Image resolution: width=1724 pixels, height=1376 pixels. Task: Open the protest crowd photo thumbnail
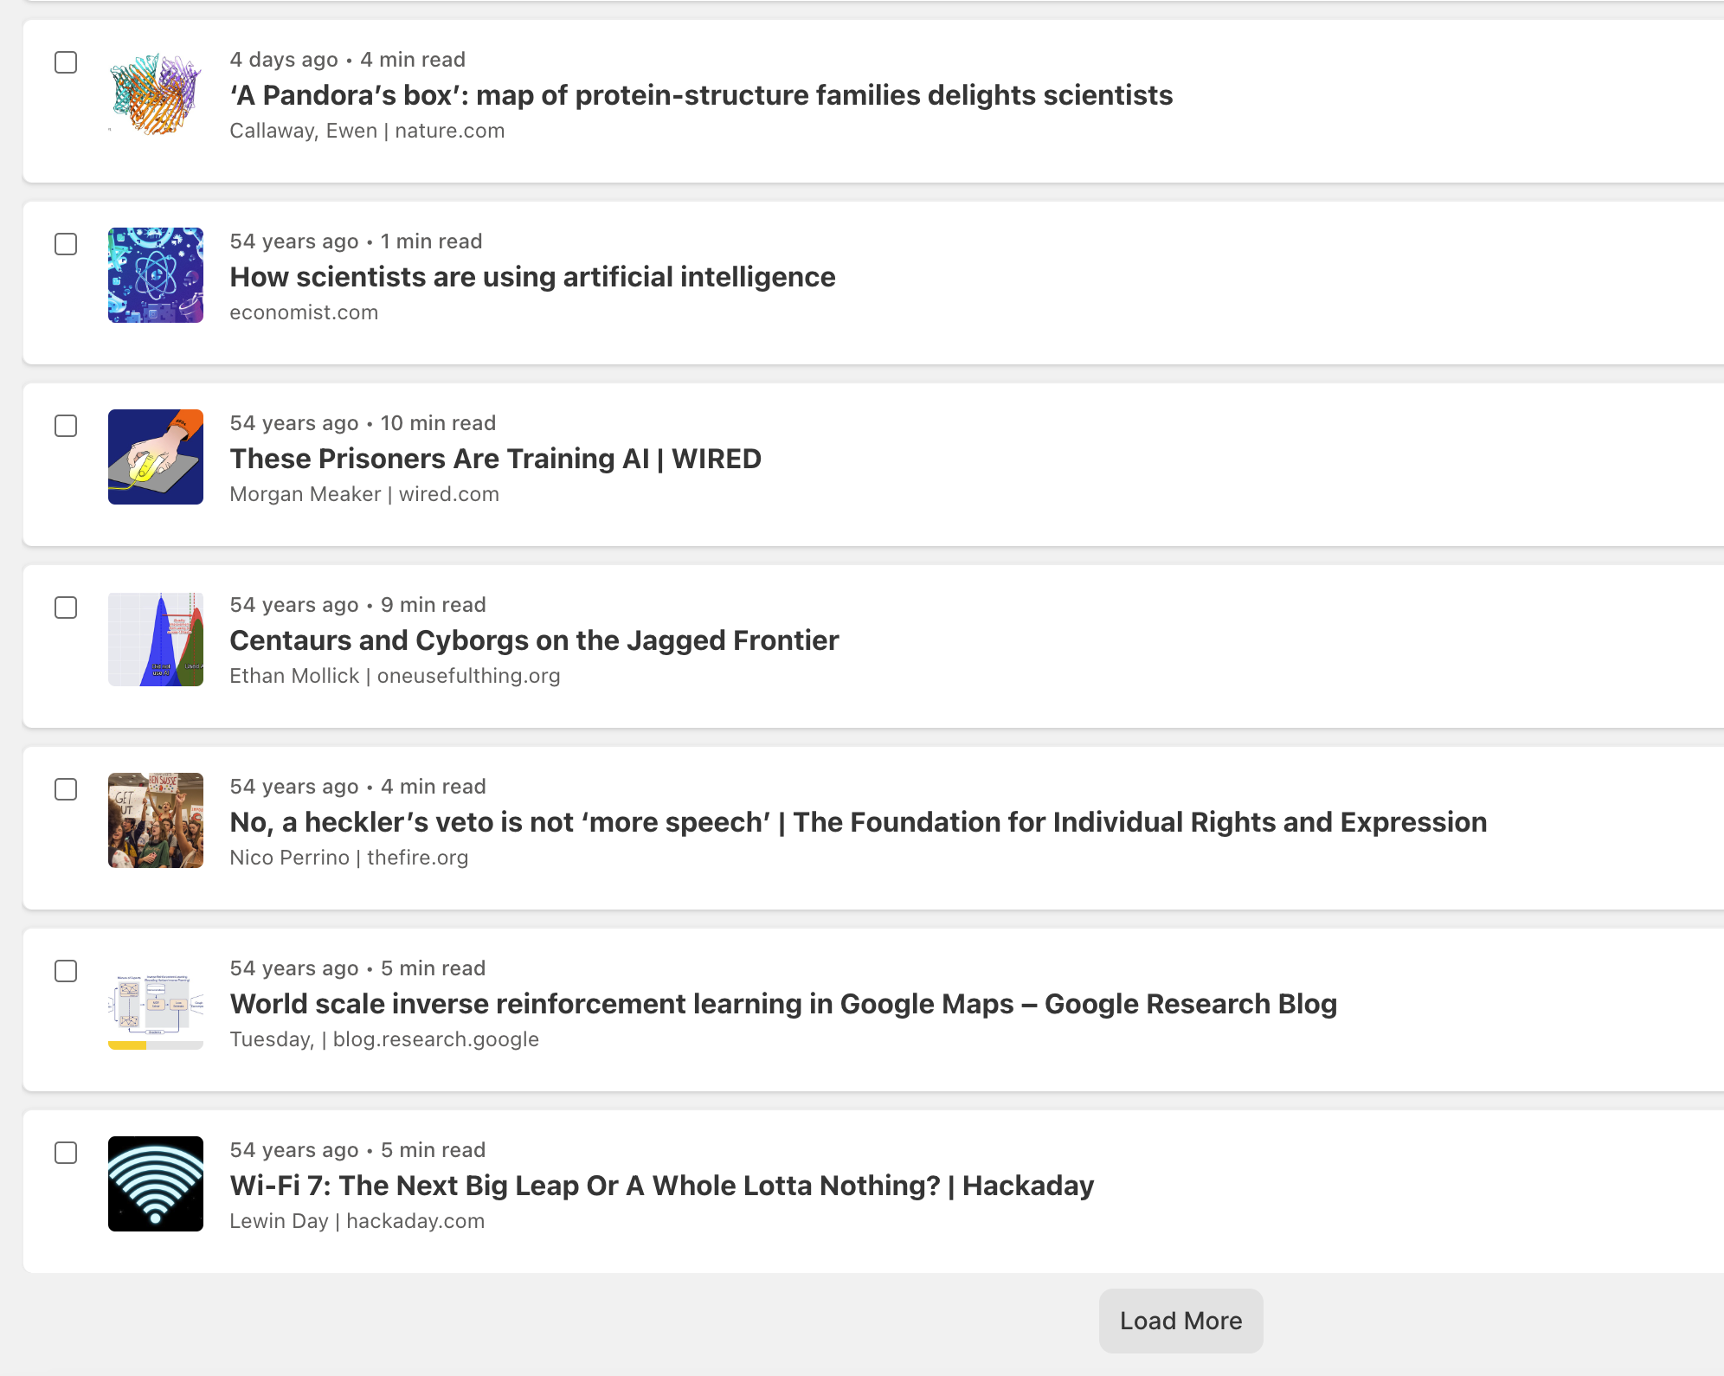(156, 820)
